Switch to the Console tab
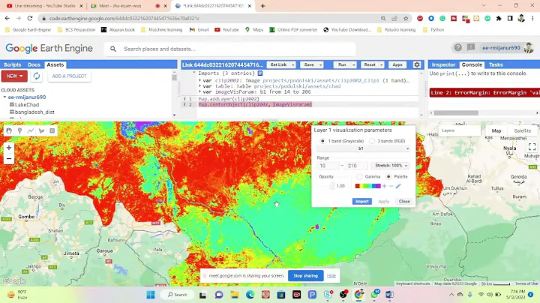The height and width of the screenshot is (303, 540). click(x=472, y=64)
